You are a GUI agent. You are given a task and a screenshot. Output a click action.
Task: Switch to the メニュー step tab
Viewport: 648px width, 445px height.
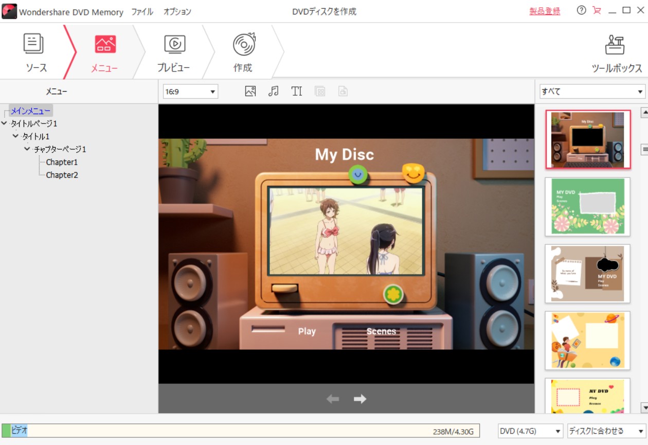[105, 52]
